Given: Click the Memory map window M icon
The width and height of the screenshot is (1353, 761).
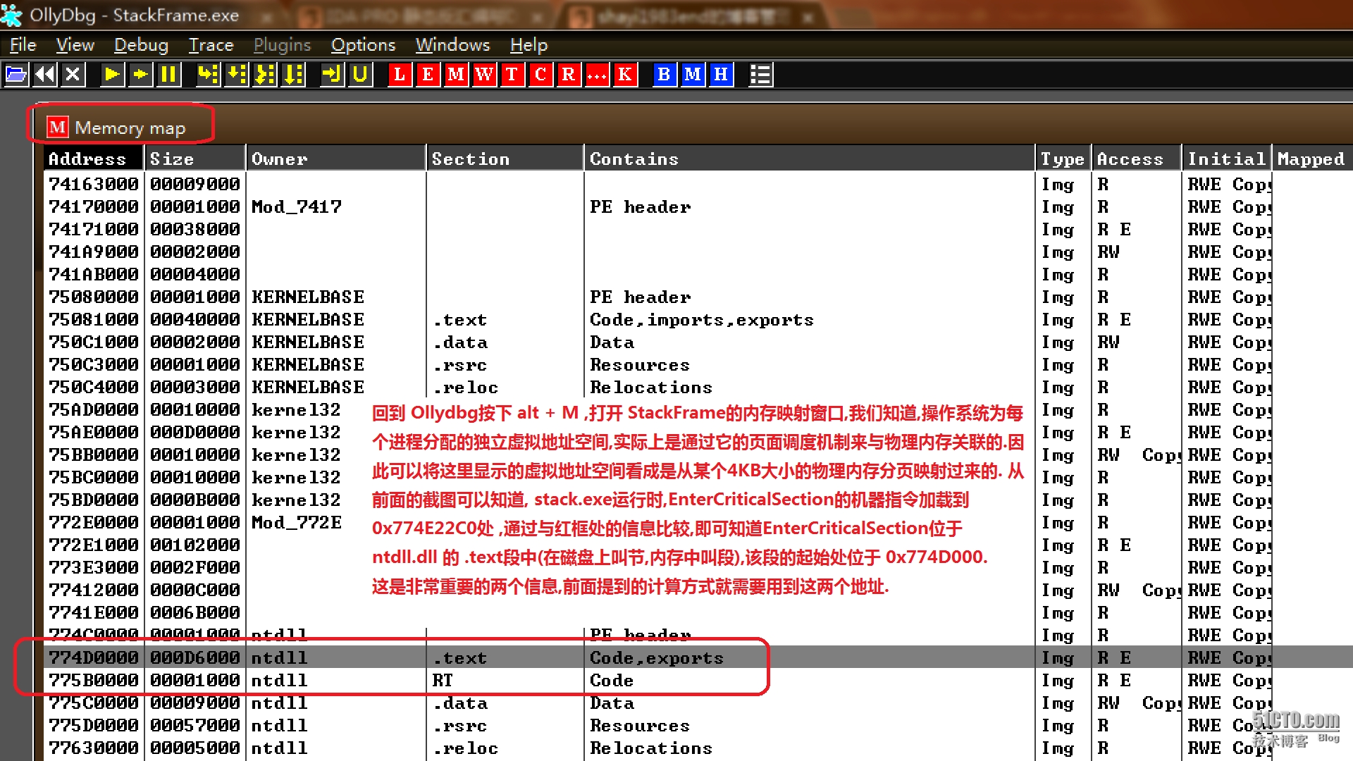Looking at the screenshot, I should (x=57, y=128).
